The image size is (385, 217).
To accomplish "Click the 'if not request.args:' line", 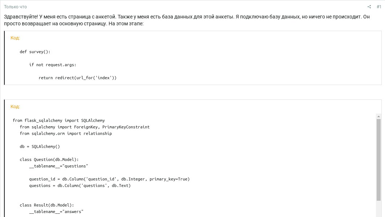I will click(x=53, y=65).
